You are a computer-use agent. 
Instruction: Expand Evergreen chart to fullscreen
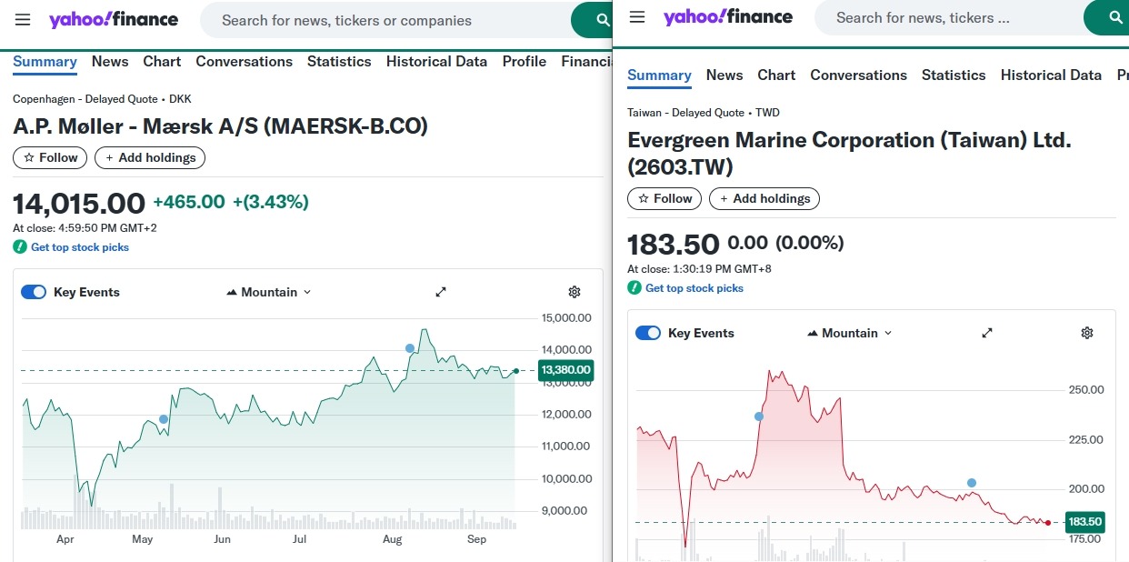(987, 333)
